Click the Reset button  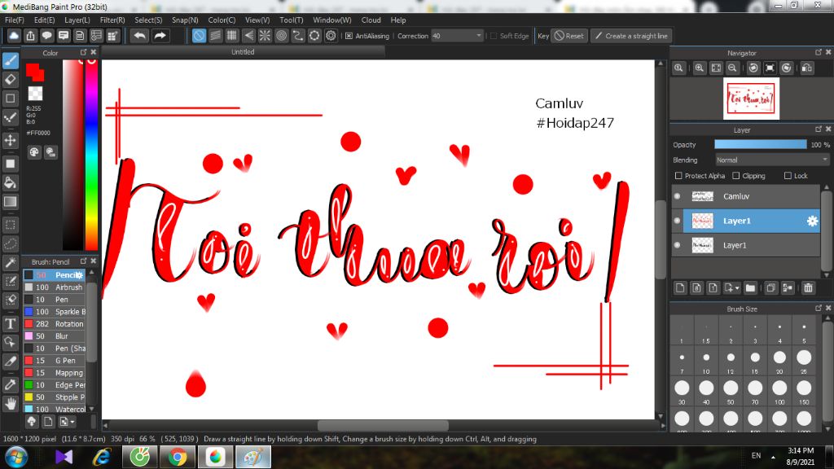pyautogui.click(x=569, y=36)
